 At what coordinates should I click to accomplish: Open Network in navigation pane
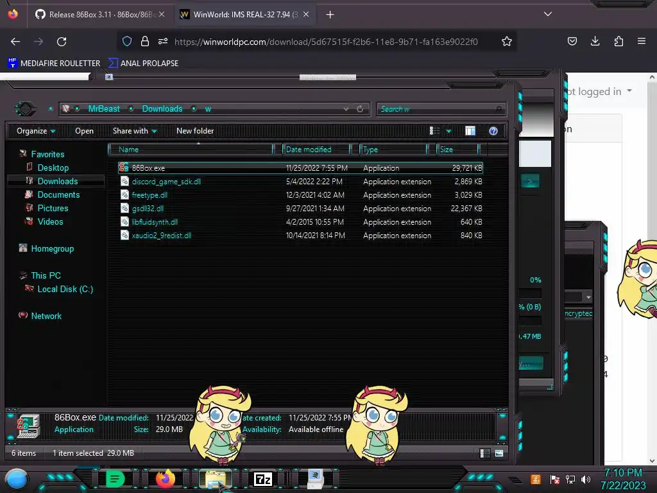coord(40,316)
